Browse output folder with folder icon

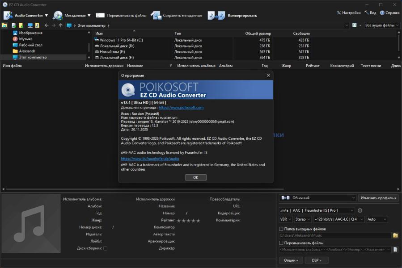395,235
